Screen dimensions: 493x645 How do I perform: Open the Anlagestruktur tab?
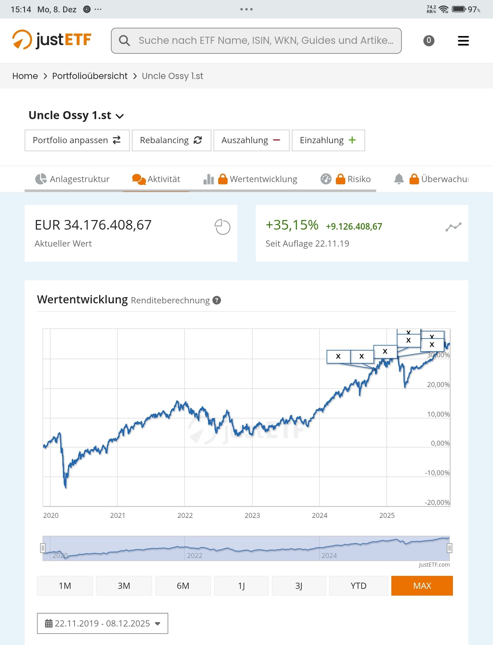click(72, 179)
